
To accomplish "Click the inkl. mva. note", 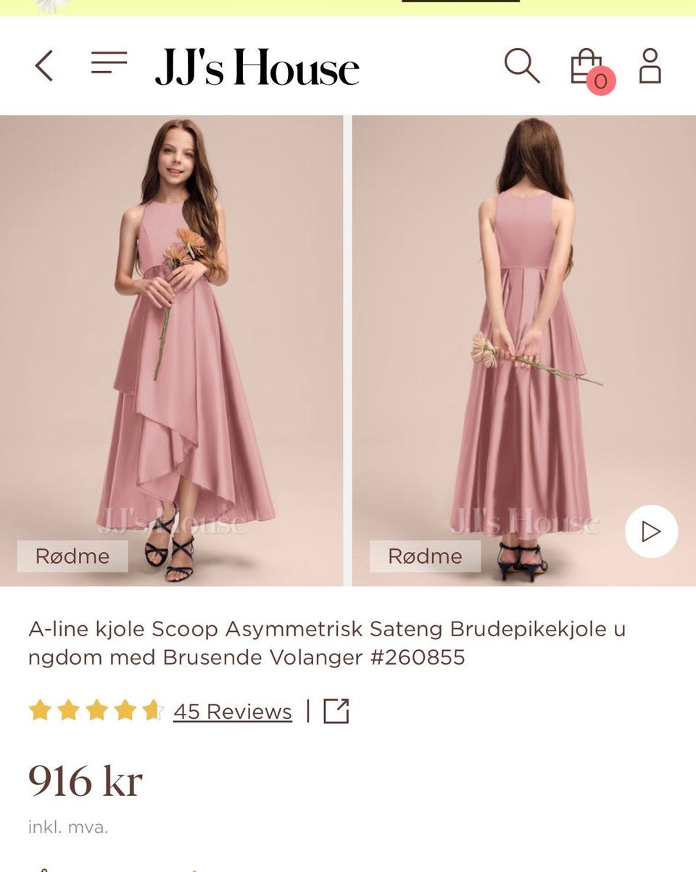I will tap(68, 826).
